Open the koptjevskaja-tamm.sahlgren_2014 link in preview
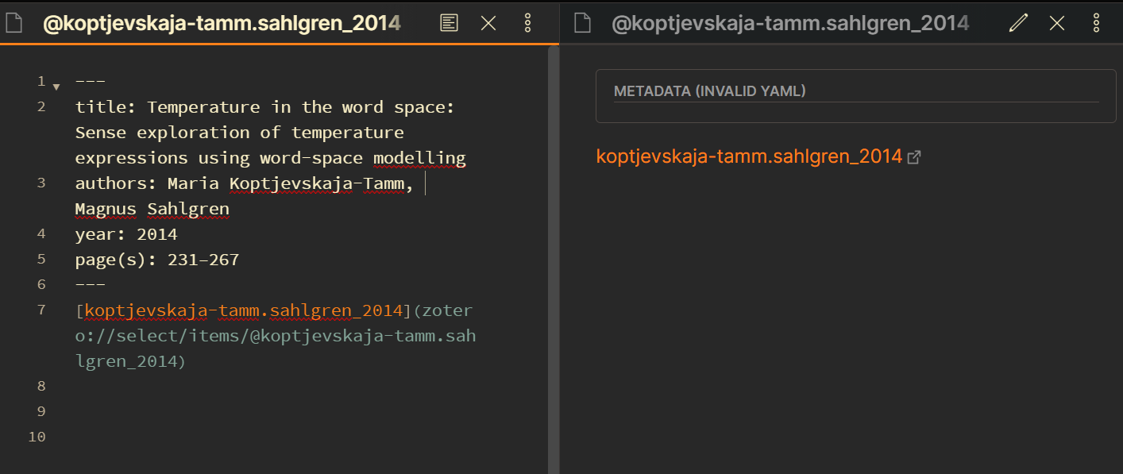The height and width of the screenshot is (474, 1123). [749, 156]
